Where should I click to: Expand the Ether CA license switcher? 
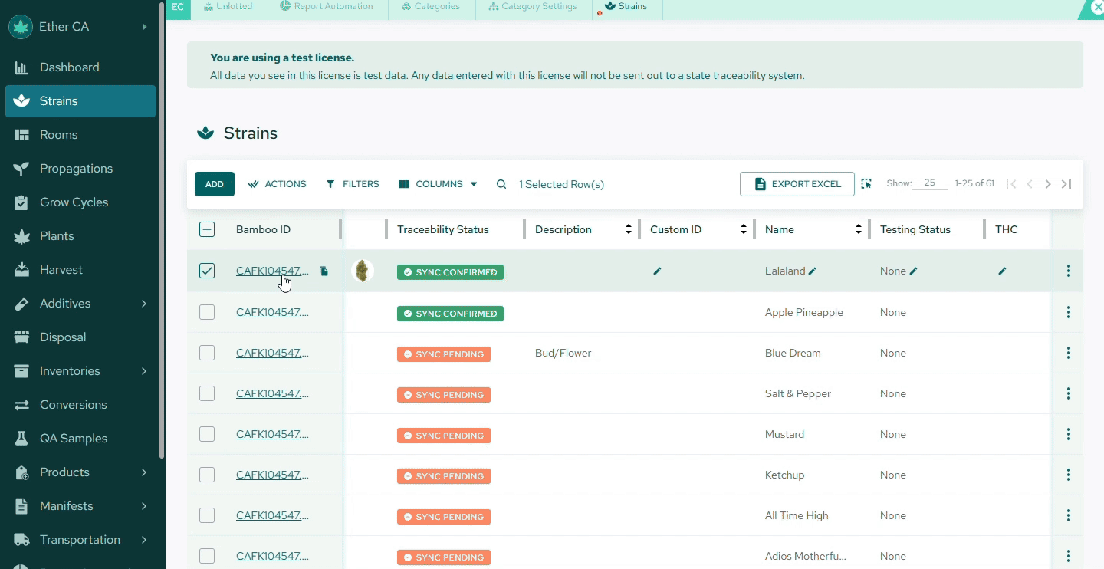(144, 27)
